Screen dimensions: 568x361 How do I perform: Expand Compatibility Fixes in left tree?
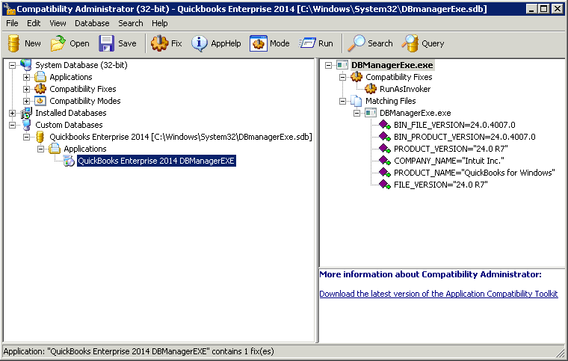[x=26, y=90]
